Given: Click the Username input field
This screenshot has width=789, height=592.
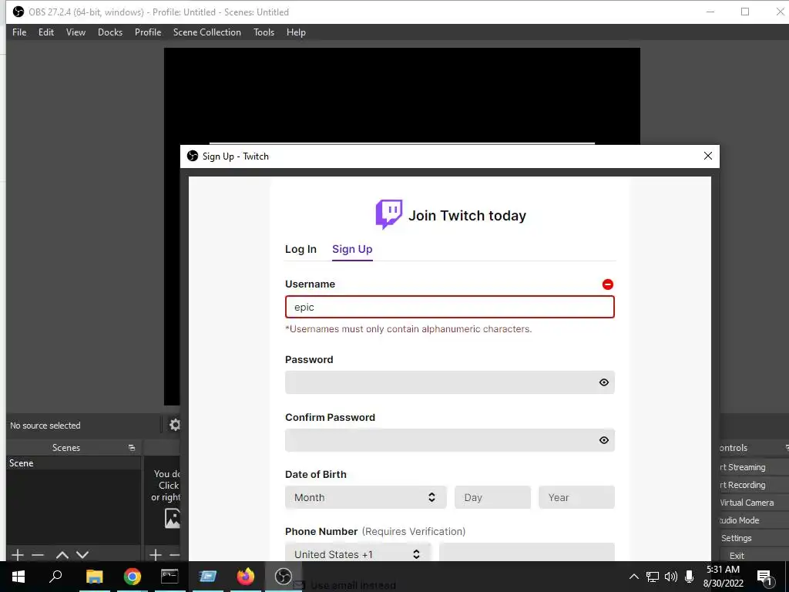Looking at the screenshot, I should [x=449, y=307].
